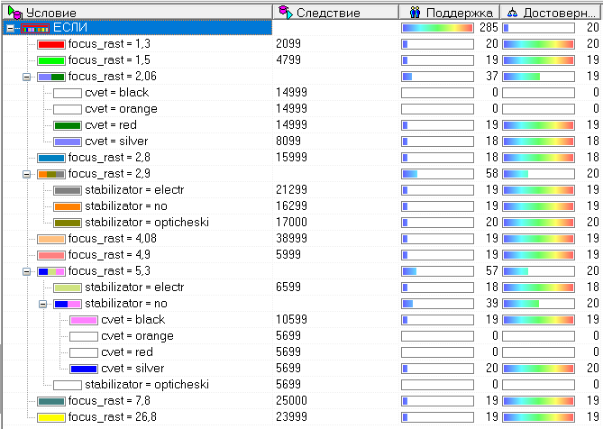Collapse stabilizator = no under focus_rast 5,3
The height and width of the screenshot is (429, 603).
42,304
